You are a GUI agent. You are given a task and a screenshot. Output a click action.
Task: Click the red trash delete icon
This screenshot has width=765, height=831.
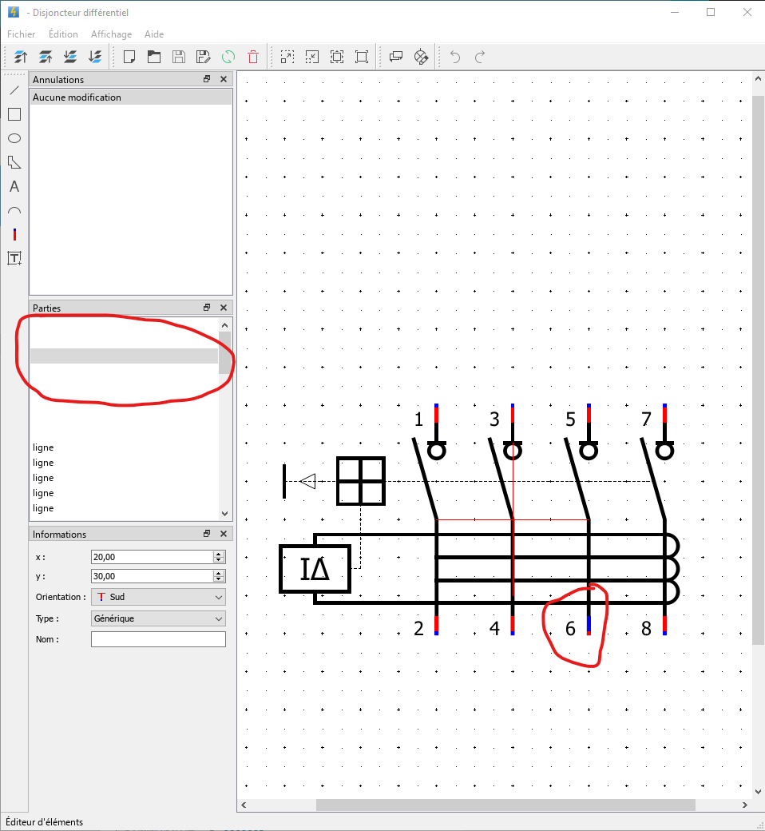(x=253, y=57)
